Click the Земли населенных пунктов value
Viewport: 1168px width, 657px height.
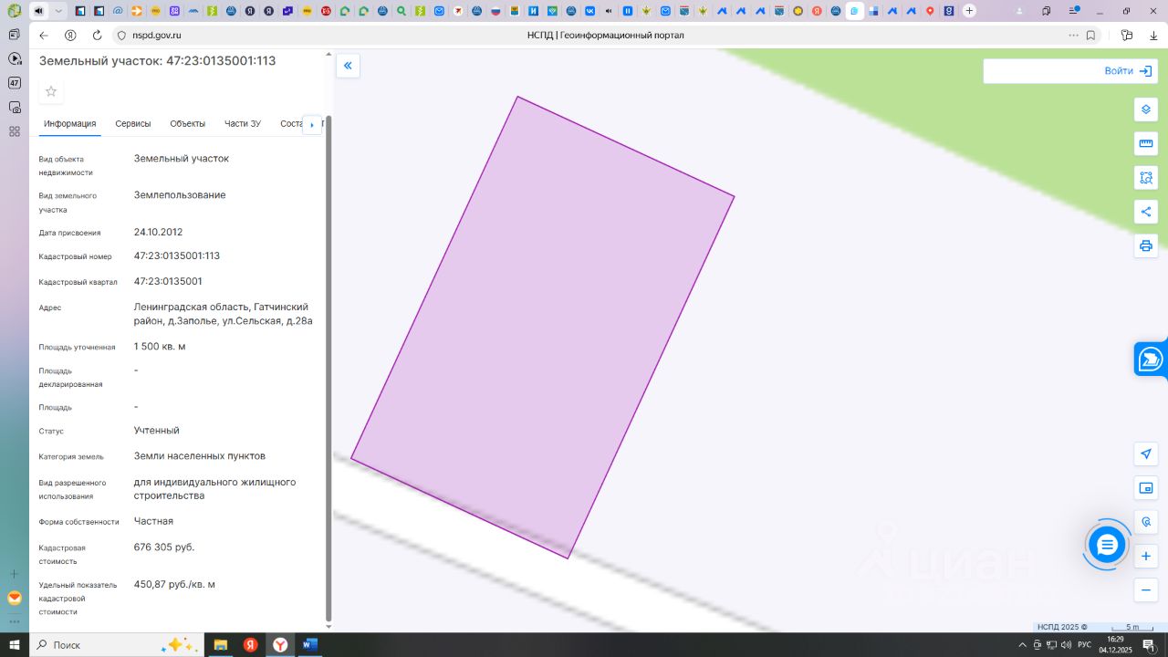tap(200, 456)
